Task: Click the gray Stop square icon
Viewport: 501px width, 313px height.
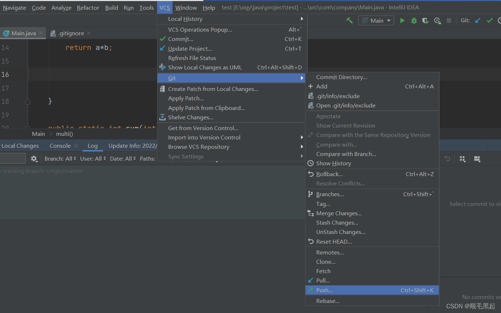Action: [x=449, y=20]
